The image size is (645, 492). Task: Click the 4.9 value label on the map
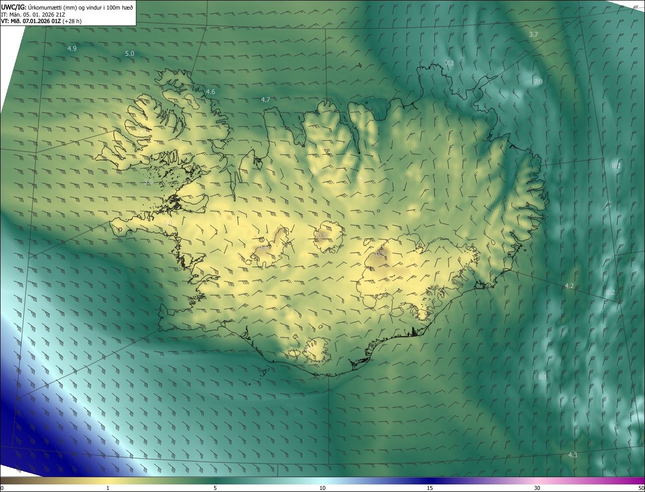click(72, 48)
